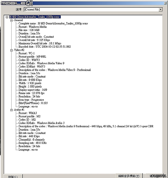This screenshot has width=168, height=178.
Task: Select 'Scan type : Progressive' row
Action: 31,100
